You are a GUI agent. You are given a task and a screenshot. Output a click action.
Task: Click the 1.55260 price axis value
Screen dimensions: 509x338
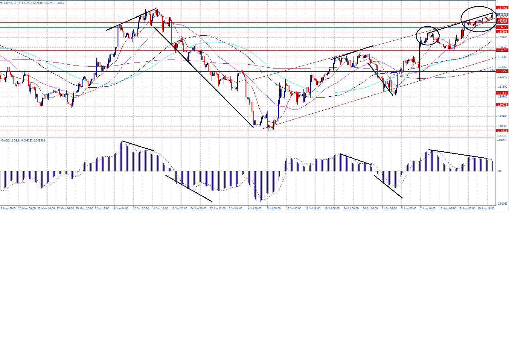[x=502, y=37]
